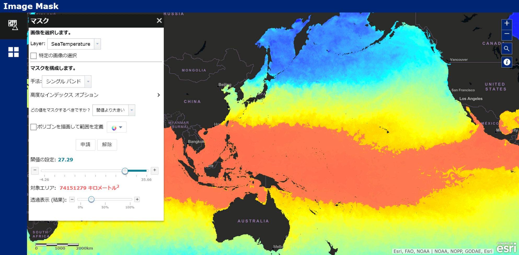Viewport: 519px width, 255px height.
Task: Open the mask color picker palette
Action: pyautogui.click(x=117, y=127)
